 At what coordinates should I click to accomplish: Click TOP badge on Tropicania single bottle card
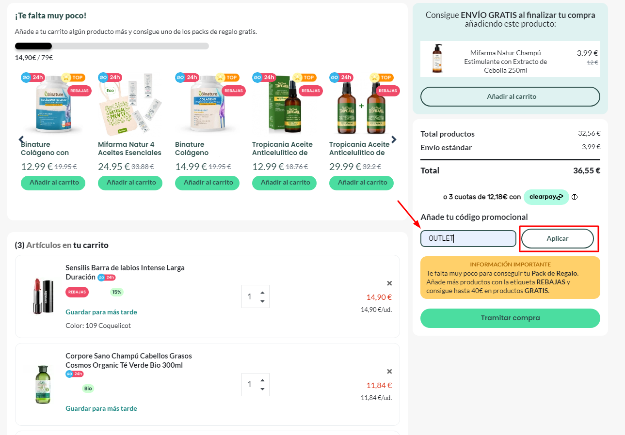pos(304,78)
